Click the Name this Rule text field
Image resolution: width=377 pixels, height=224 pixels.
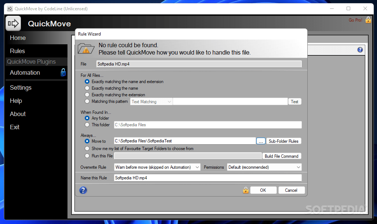coord(208,178)
